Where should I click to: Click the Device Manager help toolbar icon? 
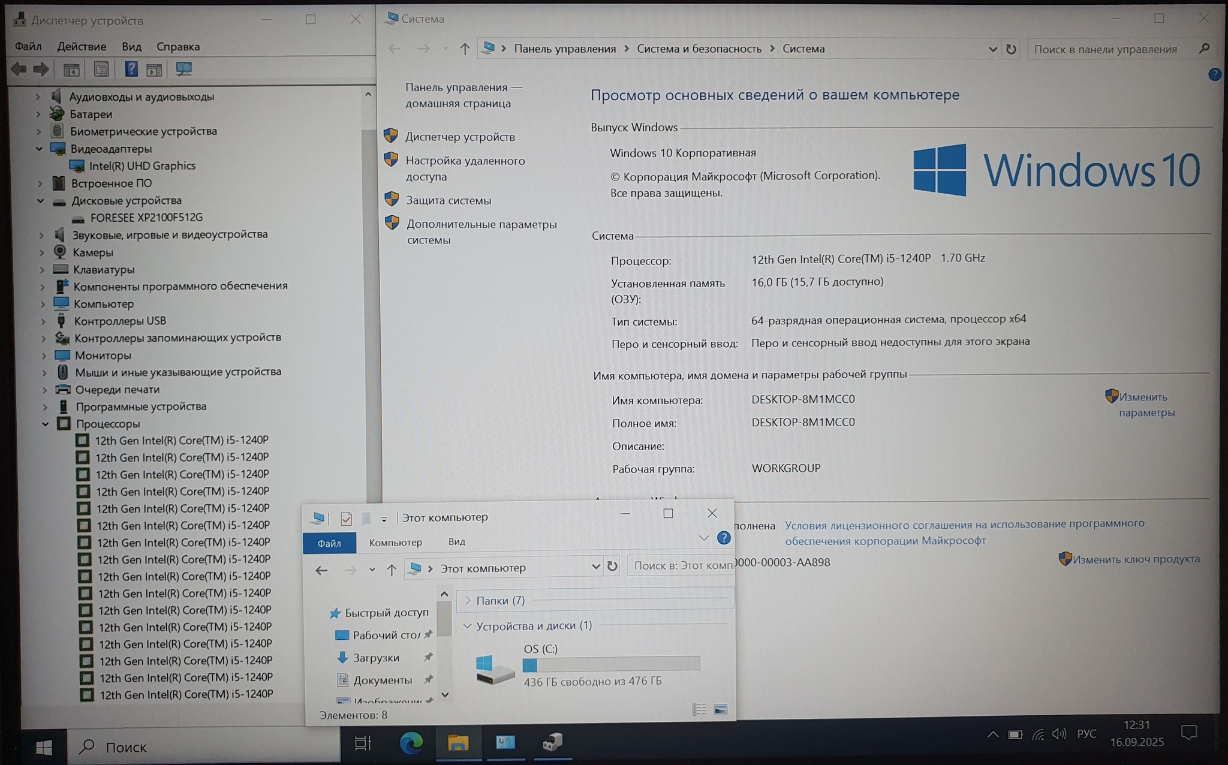click(131, 70)
